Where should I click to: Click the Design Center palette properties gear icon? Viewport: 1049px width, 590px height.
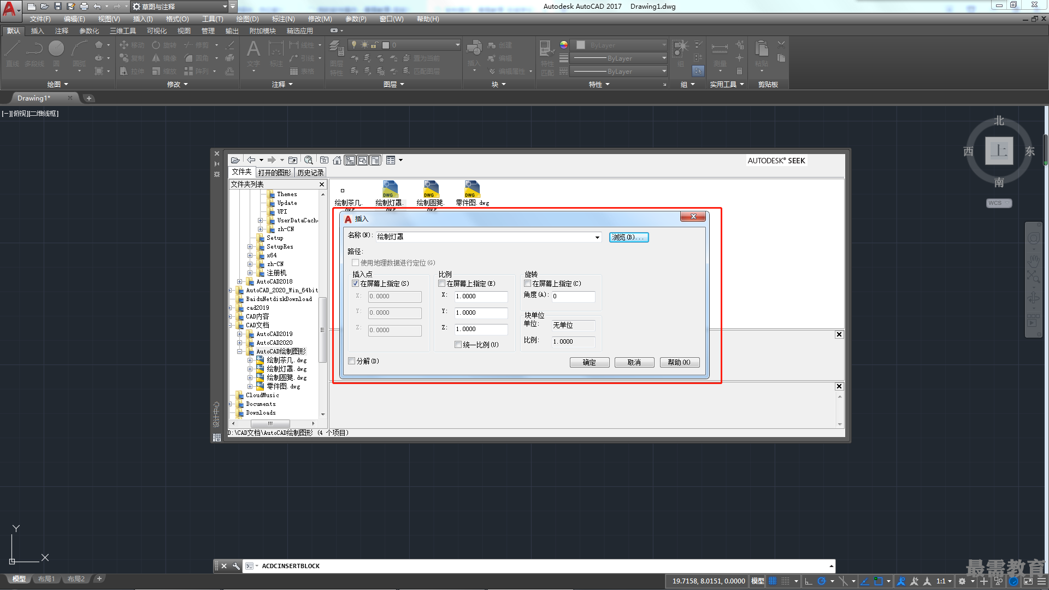point(217,174)
